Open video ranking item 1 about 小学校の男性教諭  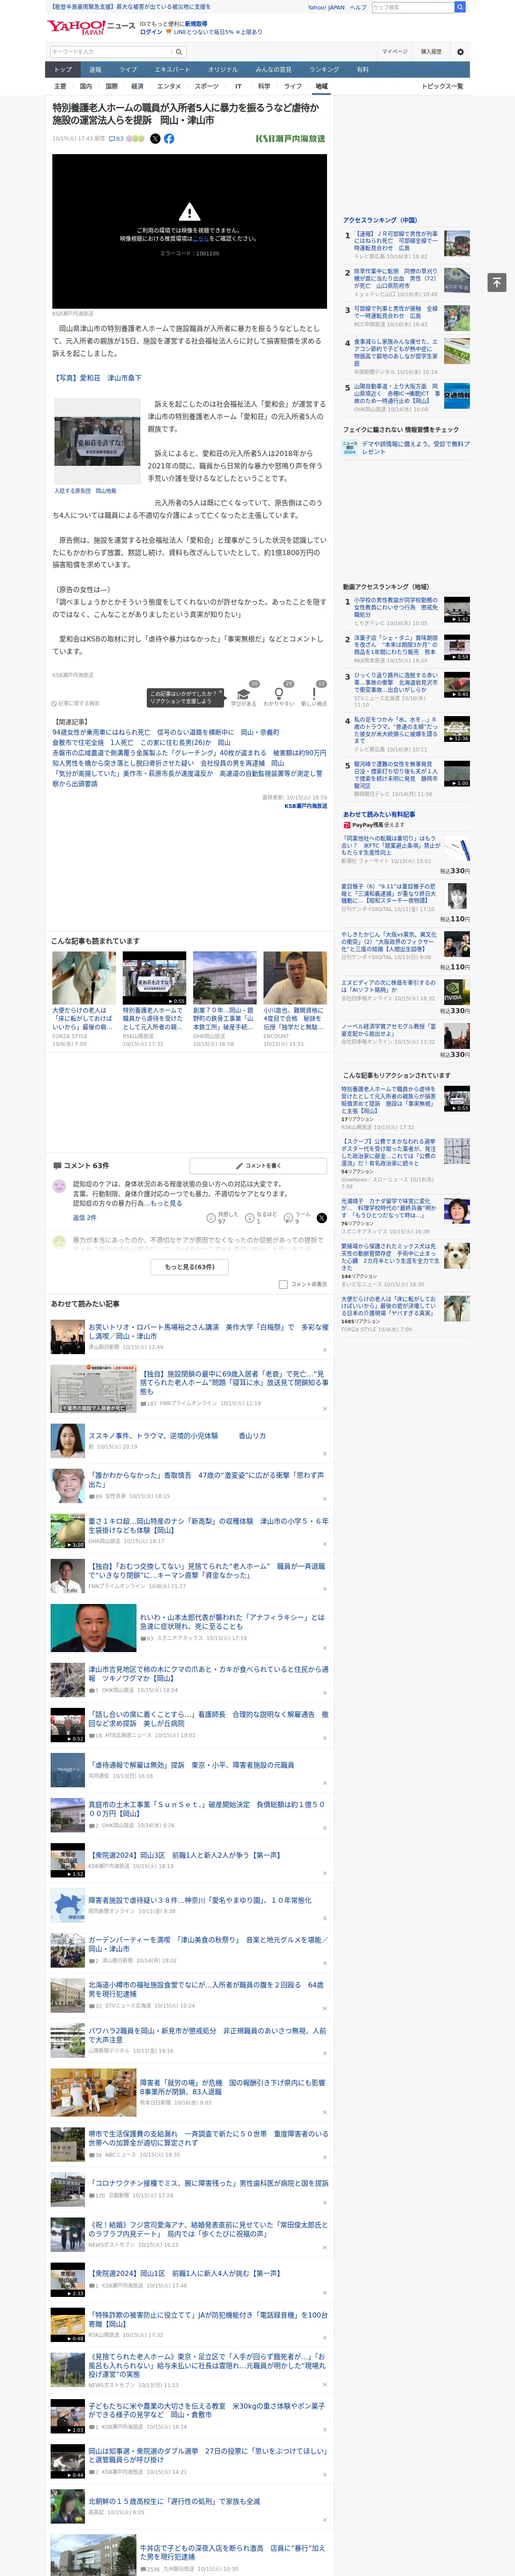(396, 609)
